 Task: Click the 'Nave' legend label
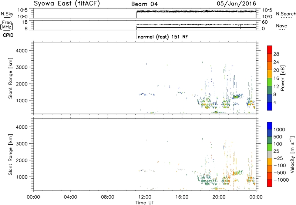point(282,26)
